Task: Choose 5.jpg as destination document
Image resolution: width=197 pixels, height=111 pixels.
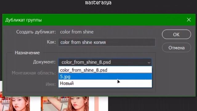Action: point(105,76)
